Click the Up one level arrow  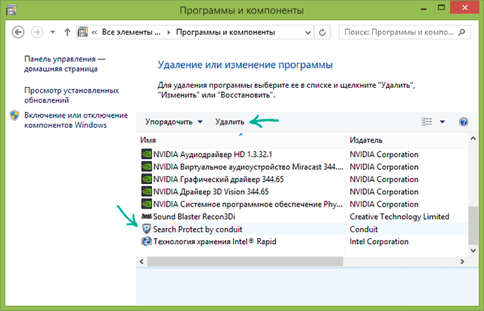pos(67,32)
